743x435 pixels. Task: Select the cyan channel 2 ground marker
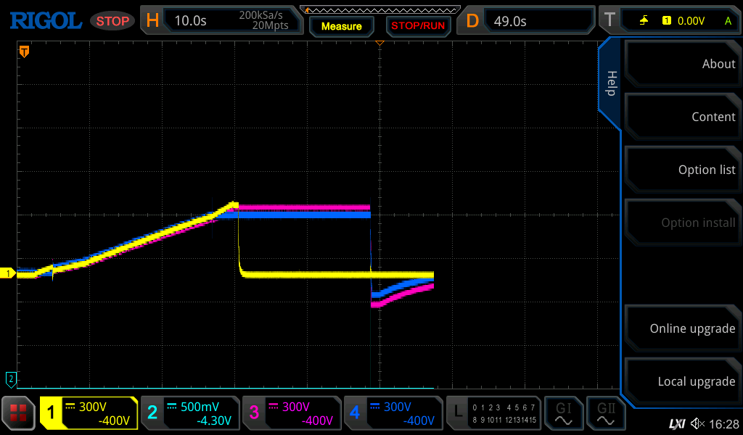pos(10,378)
